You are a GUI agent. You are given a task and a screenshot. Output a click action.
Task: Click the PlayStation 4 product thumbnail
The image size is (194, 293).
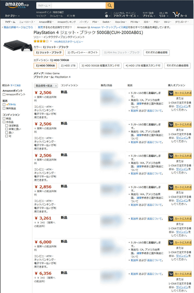(x=18, y=46)
